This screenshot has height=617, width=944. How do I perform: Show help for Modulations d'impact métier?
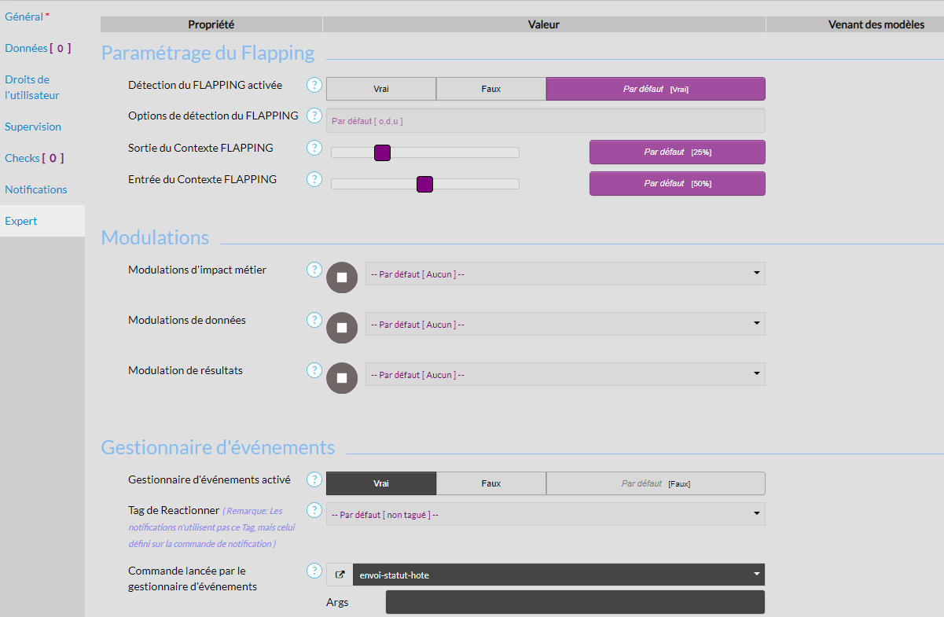[x=314, y=270]
